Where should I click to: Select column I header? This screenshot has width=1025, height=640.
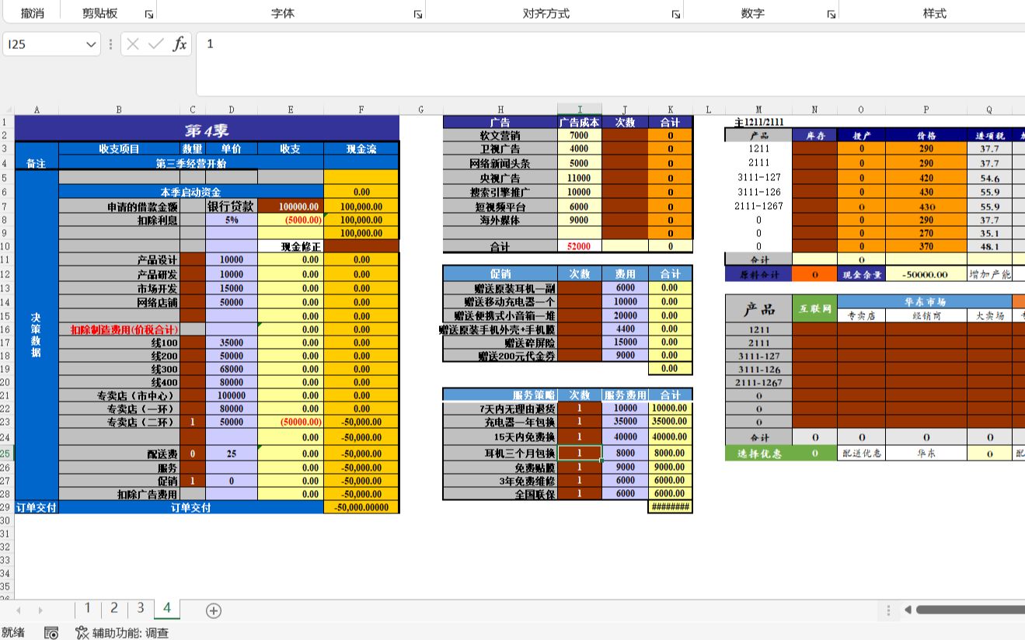[579, 110]
